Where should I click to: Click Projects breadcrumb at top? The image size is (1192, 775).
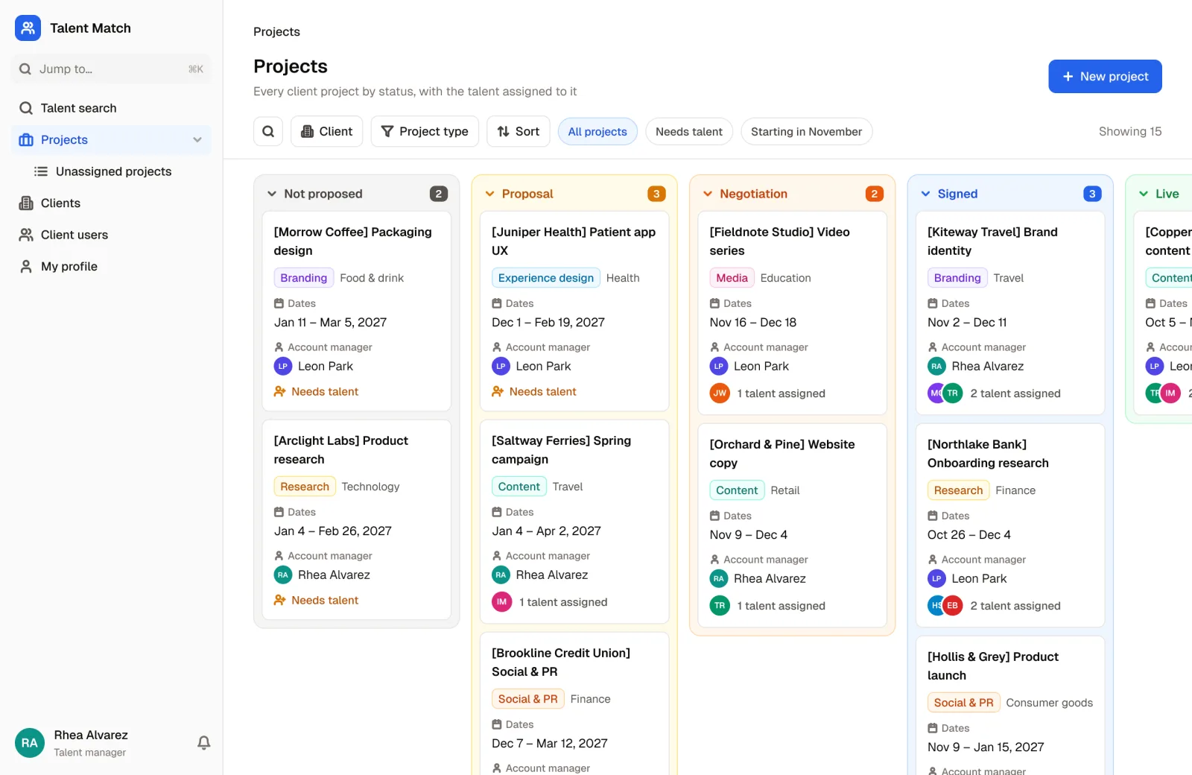276,31
